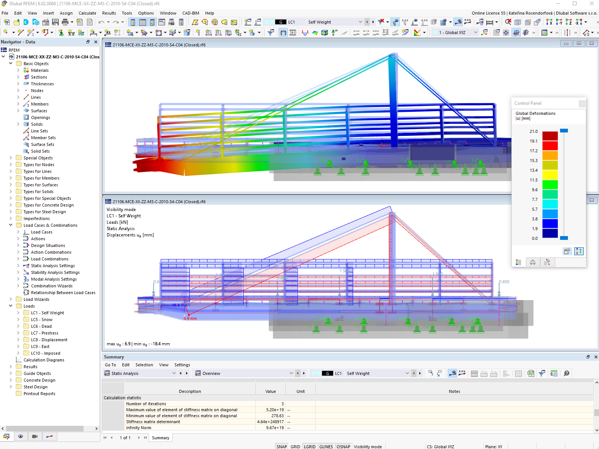The height and width of the screenshot is (449, 599).
Task: Toggle SNAP in the status bar
Action: pos(282,446)
